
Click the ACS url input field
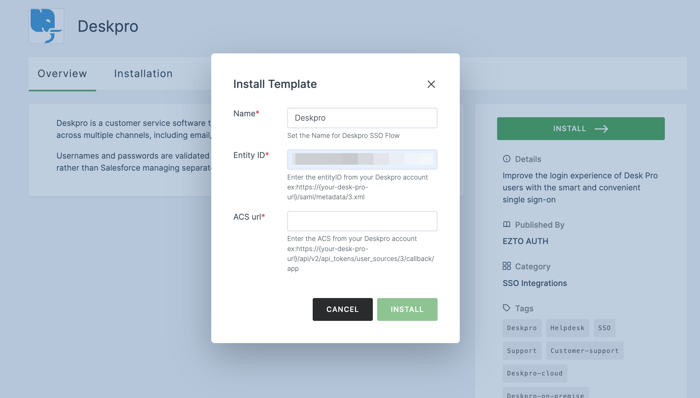(x=362, y=221)
